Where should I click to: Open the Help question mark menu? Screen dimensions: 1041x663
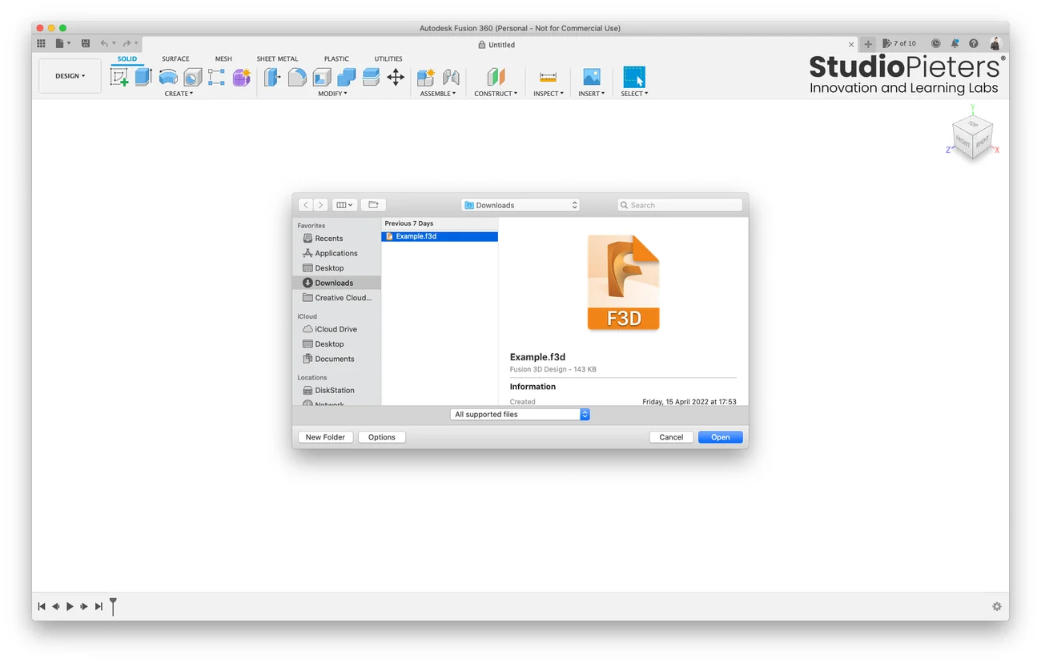[x=974, y=43]
